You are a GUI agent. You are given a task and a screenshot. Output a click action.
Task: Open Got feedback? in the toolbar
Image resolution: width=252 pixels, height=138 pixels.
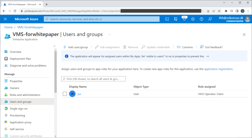[211, 47]
